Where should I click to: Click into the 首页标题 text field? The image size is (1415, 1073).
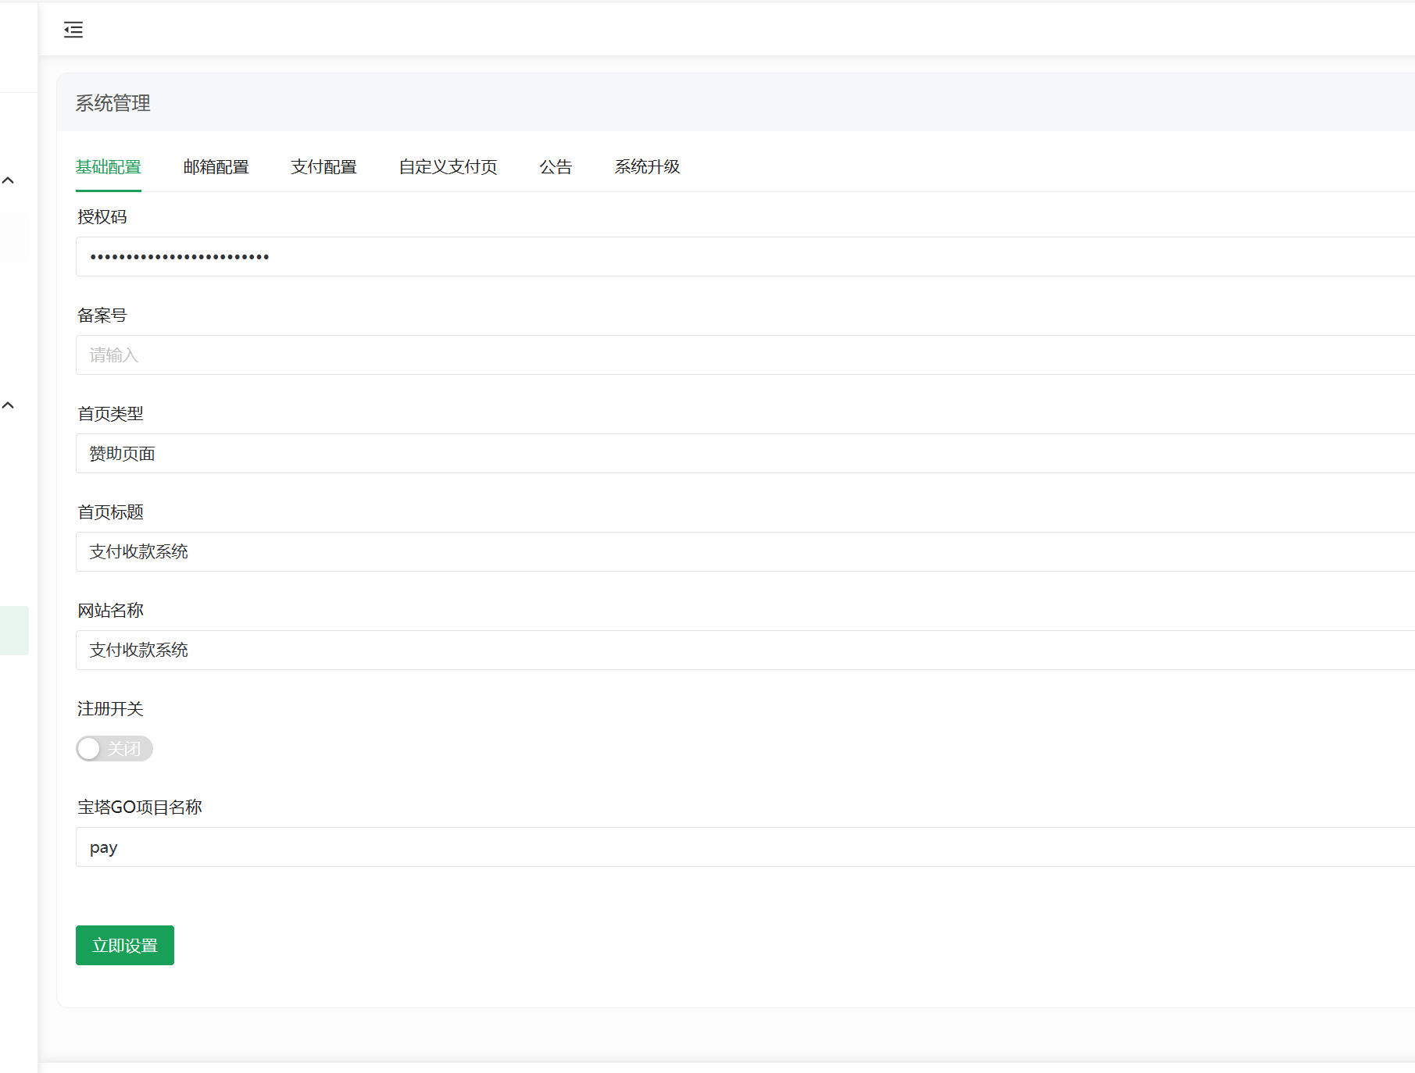(x=742, y=552)
